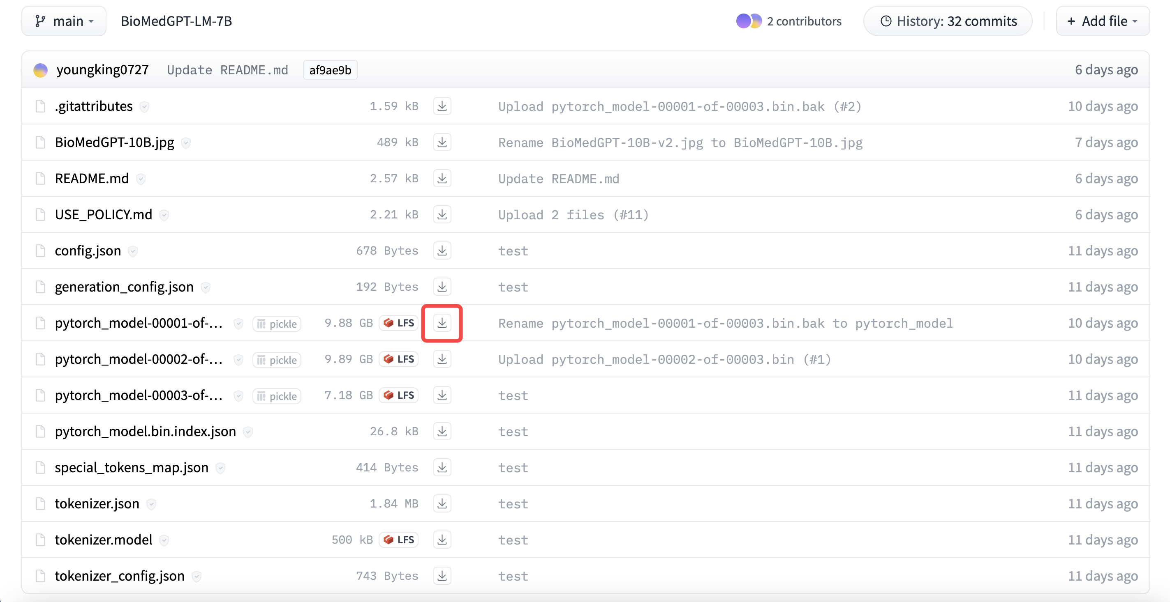Open tokenizer_config.json file
Image resolution: width=1170 pixels, height=602 pixels.
pos(120,576)
